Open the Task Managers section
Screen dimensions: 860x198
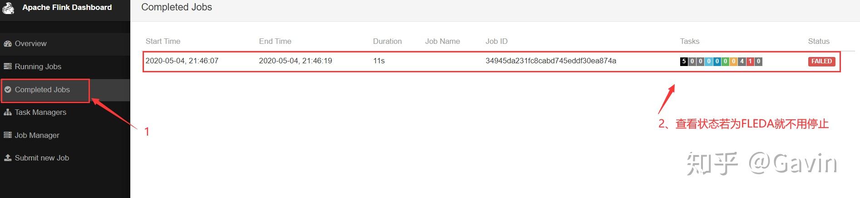[x=40, y=112]
